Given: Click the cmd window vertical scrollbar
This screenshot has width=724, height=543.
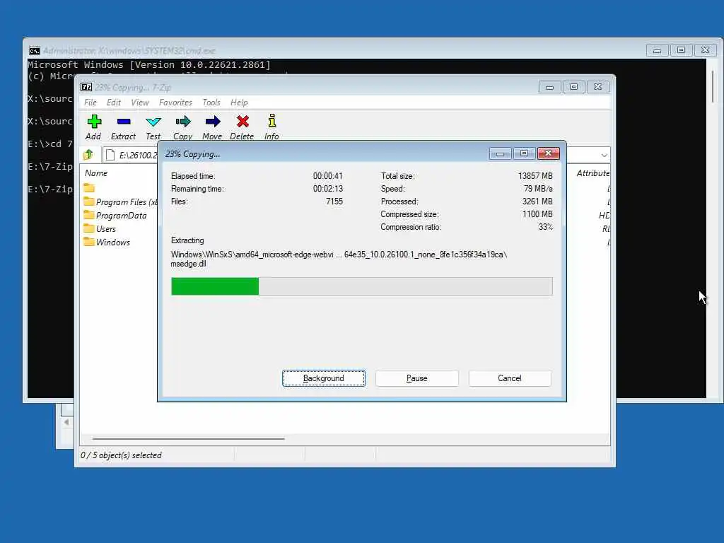Looking at the screenshot, I should coord(713,87).
